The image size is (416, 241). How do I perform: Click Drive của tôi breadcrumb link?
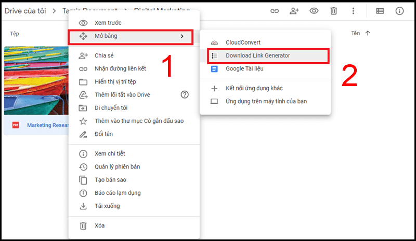click(x=25, y=11)
